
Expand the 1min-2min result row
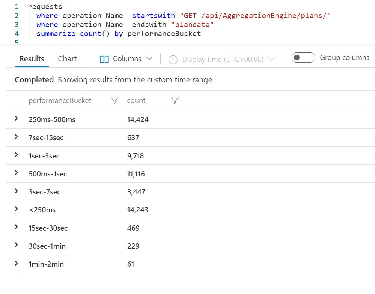point(16,263)
